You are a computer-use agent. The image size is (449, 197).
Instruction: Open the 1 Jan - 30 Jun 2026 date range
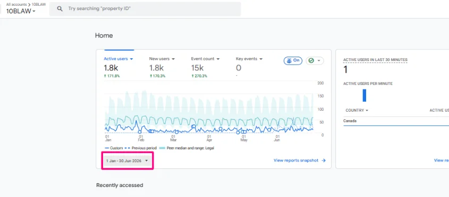[127, 161]
